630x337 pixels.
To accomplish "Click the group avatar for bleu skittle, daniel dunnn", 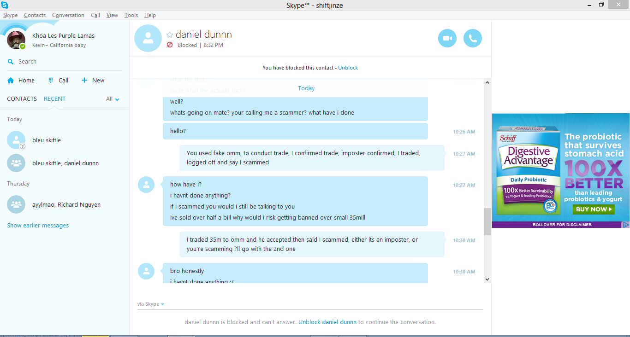I will [x=16, y=163].
